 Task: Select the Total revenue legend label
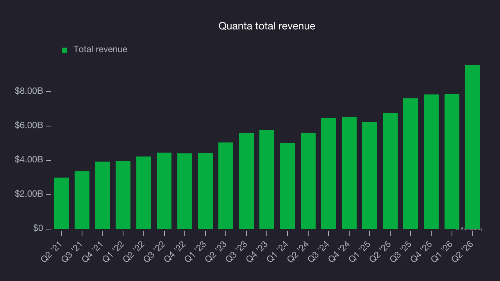click(x=100, y=49)
